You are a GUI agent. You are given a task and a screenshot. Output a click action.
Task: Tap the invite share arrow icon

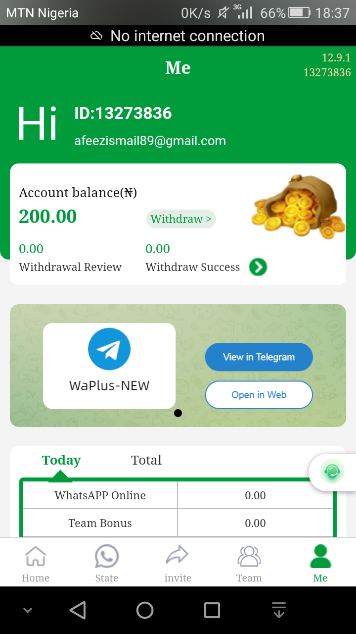click(x=178, y=555)
